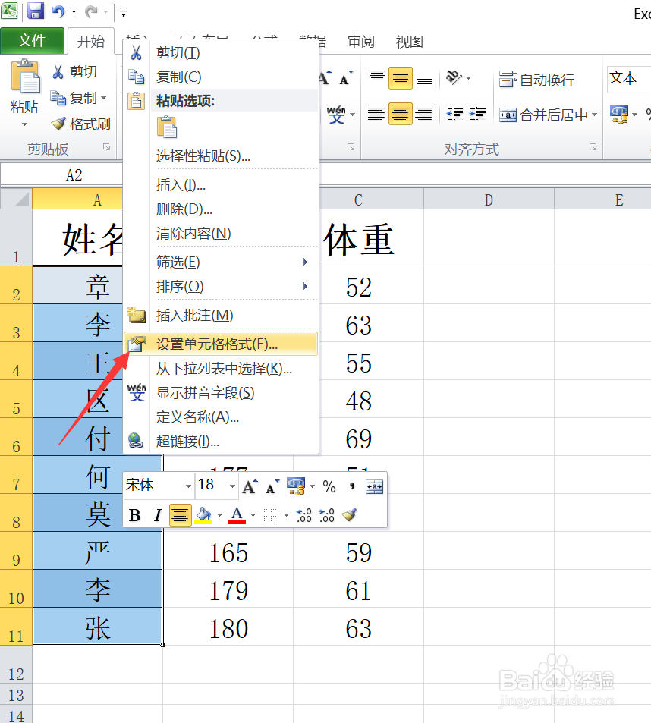
Task: Choose 定义名称 in context menu
Action: (222, 417)
